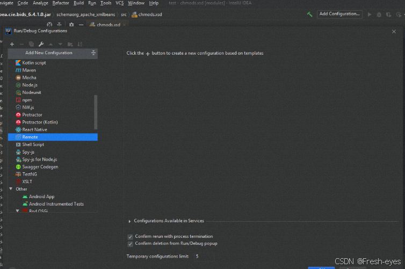Toggle Confirm deletion from Run/Debug popup
Image resolution: width=405 pixels, height=269 pixels.
[x=130, y=244]
